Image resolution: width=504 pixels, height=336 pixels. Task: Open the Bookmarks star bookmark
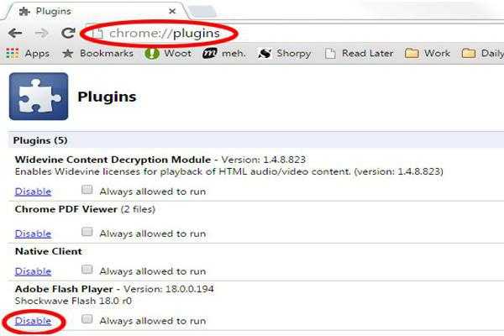point(97,54)
